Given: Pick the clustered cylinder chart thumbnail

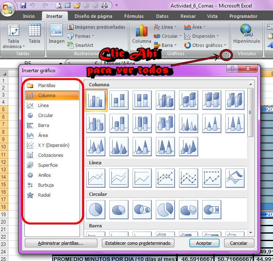Looking at the screenshot, I should [96, 123].
